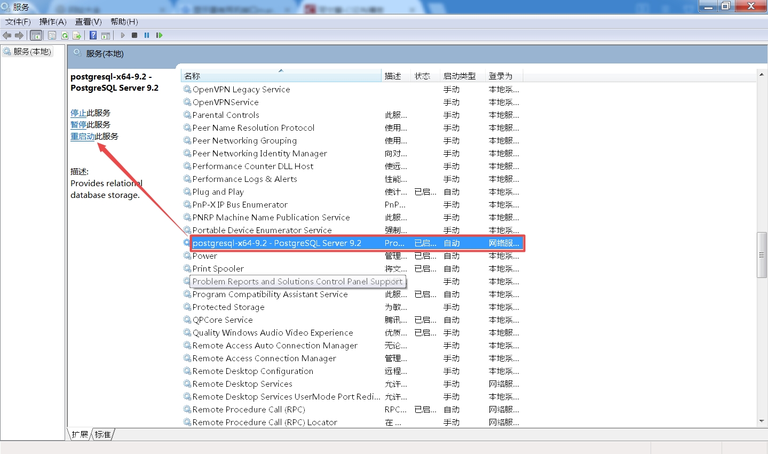This screenshot has width=768, height=454.
Task: Click the Back navigation arrow
Action: [x=7, y=35]
